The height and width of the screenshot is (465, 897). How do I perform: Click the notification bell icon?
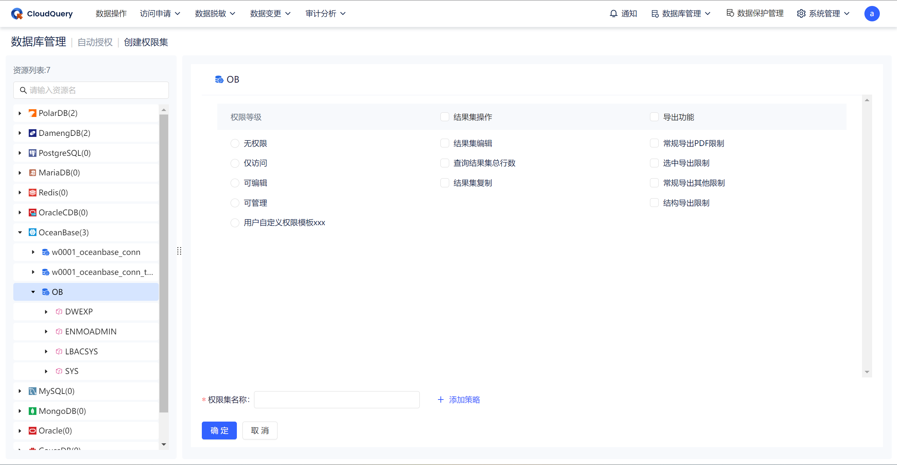click(x=613, y=14)
